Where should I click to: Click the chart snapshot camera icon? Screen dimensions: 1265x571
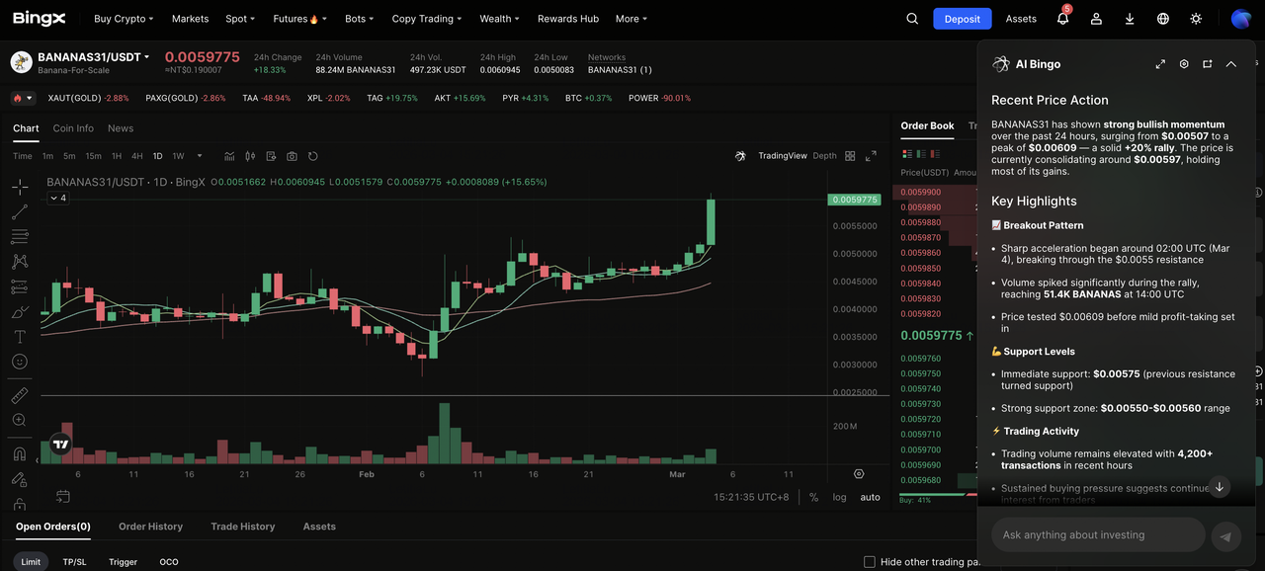(x=292, y=156)
